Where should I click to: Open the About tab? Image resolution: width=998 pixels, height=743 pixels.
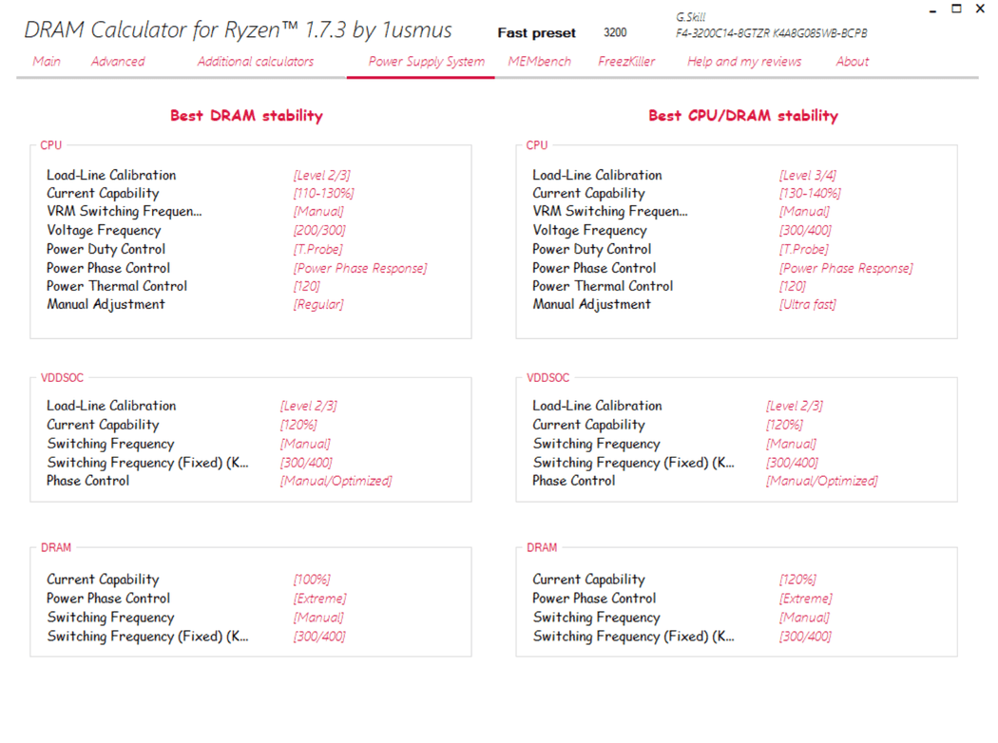(853, 62)
